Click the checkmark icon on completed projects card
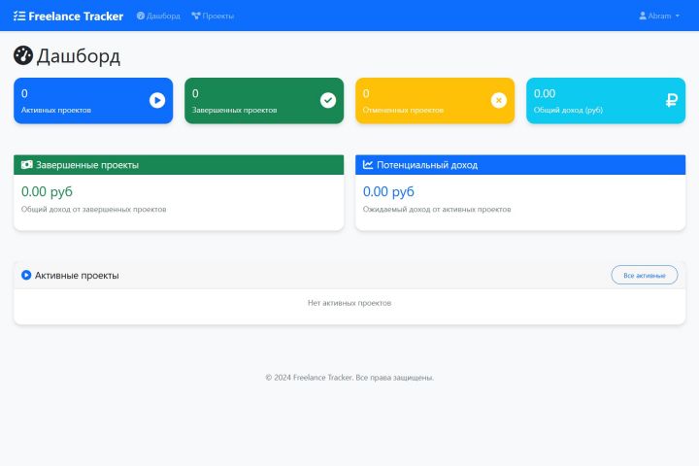699x466 pixels. click(328, 100)
